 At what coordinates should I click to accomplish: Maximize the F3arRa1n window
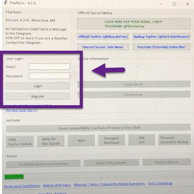(174, 4)
